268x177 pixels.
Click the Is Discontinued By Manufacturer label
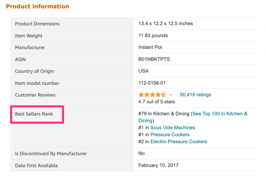pos(51,154)
